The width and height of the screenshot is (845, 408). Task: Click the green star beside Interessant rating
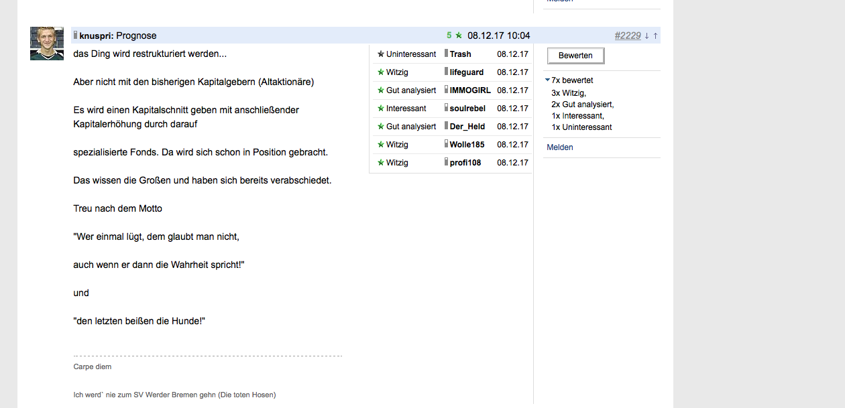click(x=381, y=108)
